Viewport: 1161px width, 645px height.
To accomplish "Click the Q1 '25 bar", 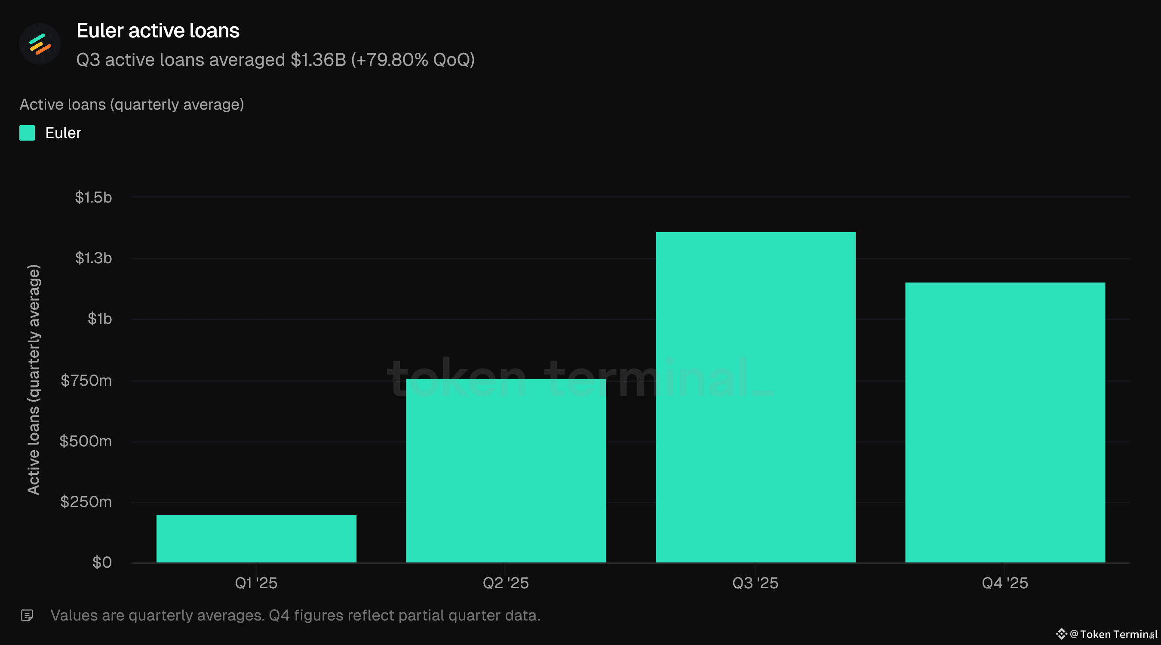I will pos(256,538).
